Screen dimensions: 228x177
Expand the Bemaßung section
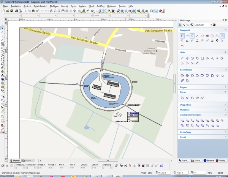click(x=225, y=131)
